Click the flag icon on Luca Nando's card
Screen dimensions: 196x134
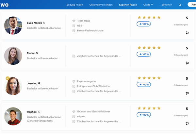187,33
